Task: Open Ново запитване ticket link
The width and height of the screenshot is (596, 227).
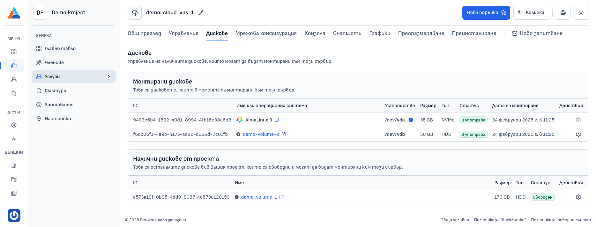Action: 537,33
